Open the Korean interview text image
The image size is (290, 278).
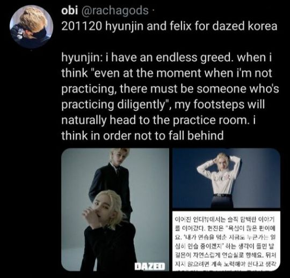(x=227, y=241)
